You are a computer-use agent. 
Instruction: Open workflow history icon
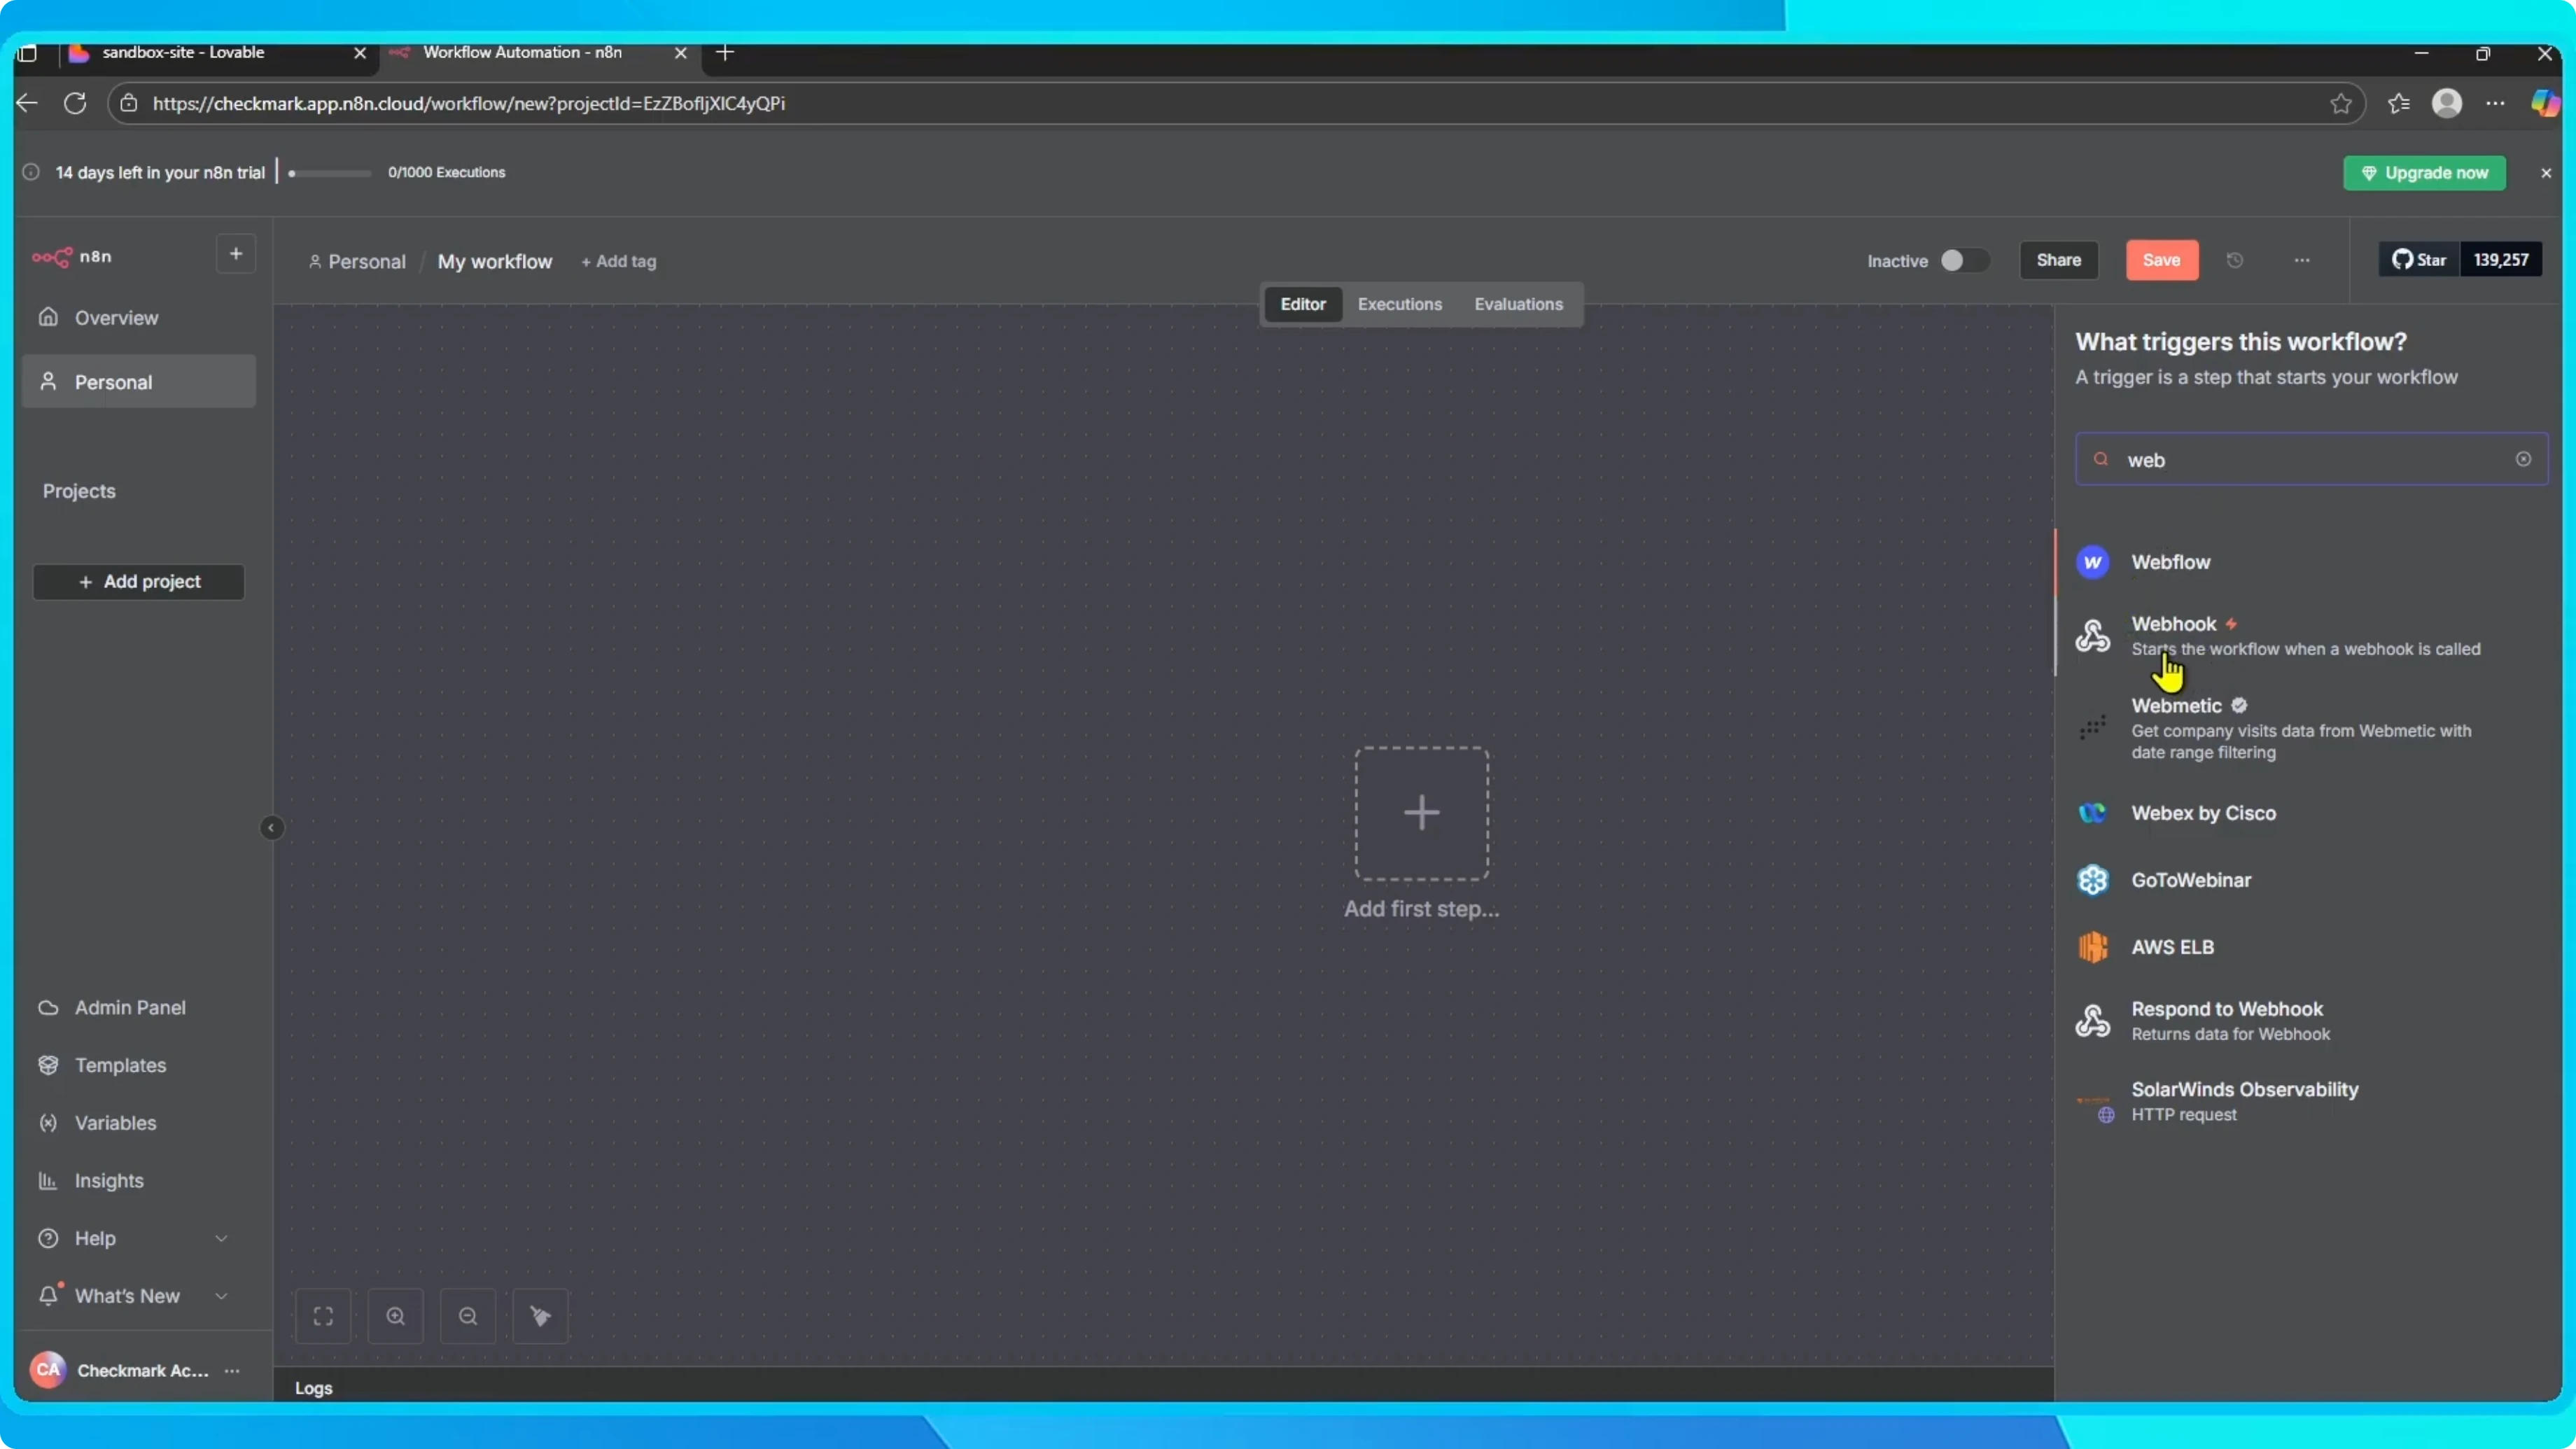(x=2235, y=260)
